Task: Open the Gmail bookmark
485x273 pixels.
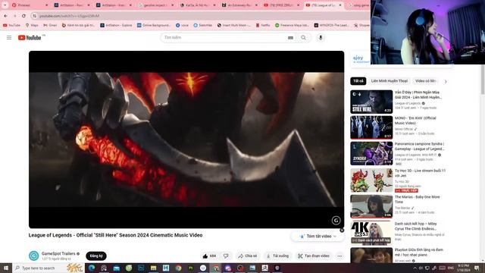Action: pyautogui.click(x=50, y=25)
